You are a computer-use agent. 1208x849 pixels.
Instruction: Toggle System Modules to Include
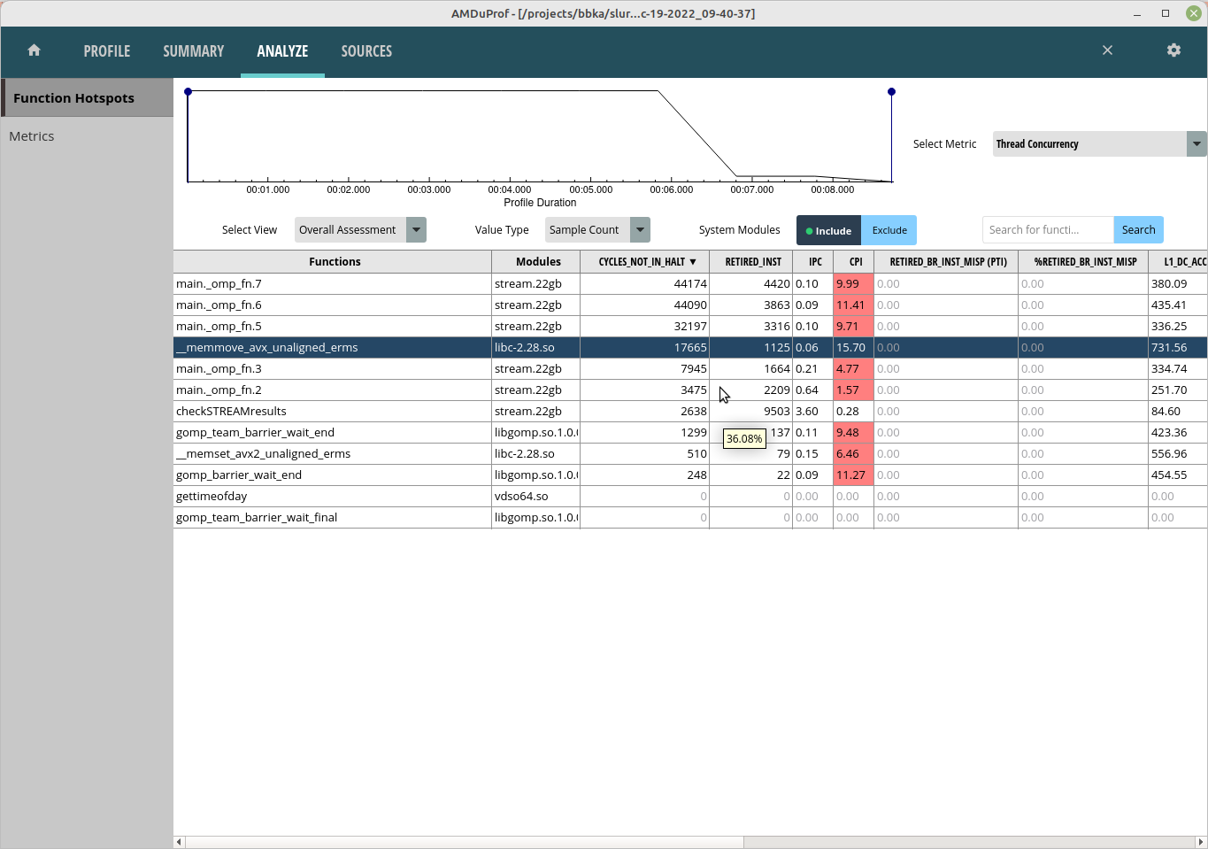[x=828, y=230]
